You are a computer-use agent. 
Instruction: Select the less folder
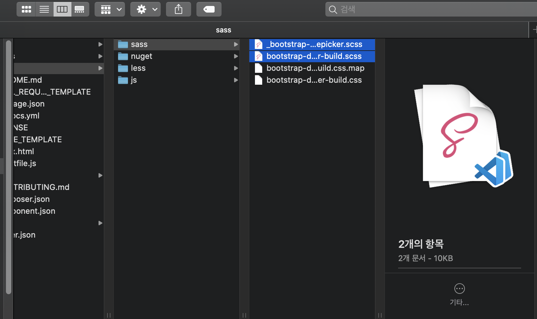coord(177,68)
